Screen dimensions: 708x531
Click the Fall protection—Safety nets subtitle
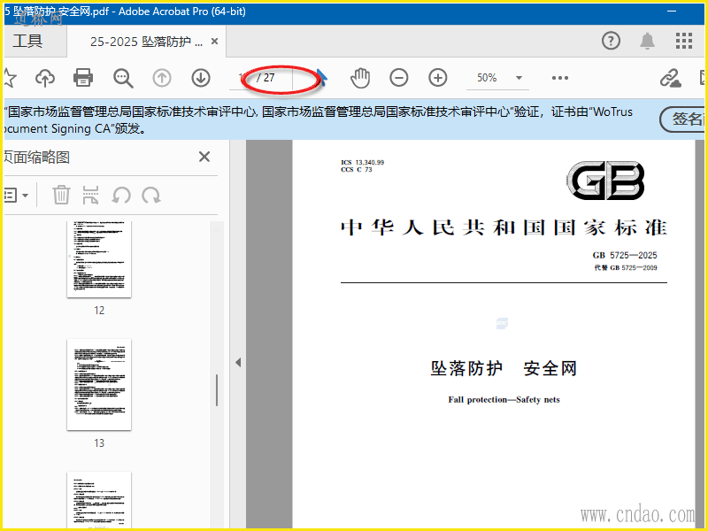coord(504,400)
